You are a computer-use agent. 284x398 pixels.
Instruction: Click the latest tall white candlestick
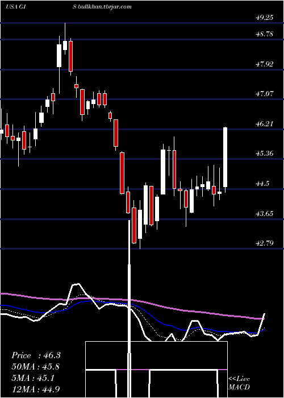tap(225, 157)
